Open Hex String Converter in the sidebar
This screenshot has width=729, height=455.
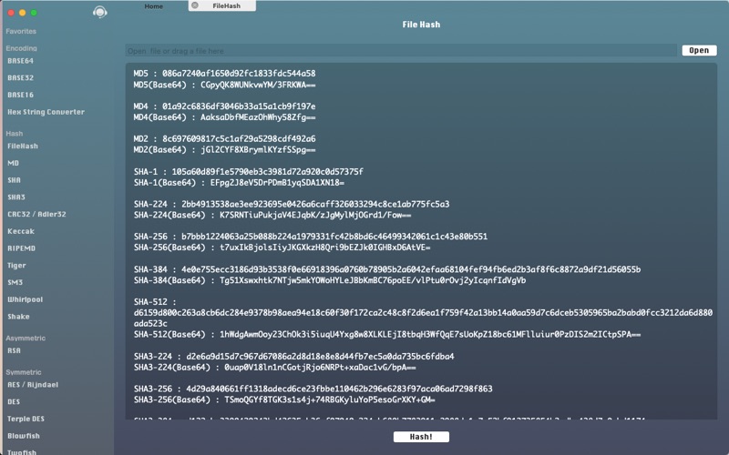(46, 112)
